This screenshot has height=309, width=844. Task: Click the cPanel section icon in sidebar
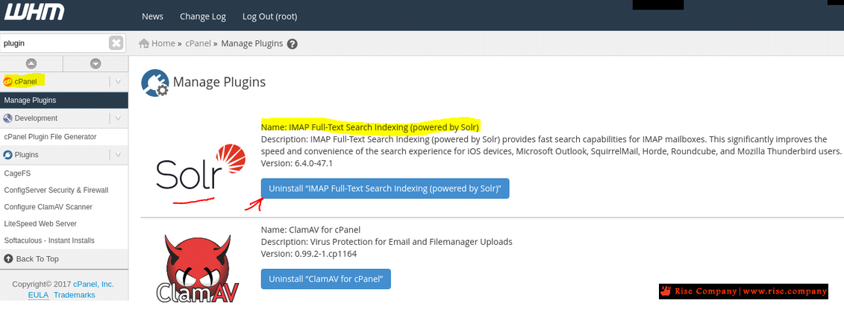pyautogui.click(x=7, y=82)
